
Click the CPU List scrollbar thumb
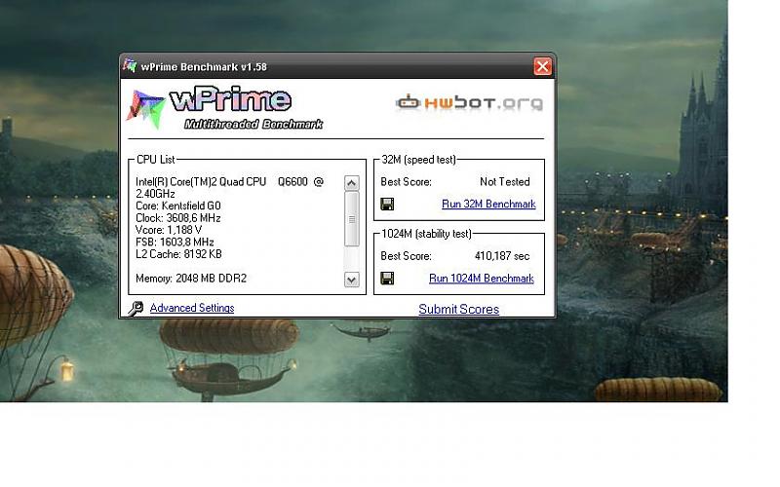click(x=352, y=219)
